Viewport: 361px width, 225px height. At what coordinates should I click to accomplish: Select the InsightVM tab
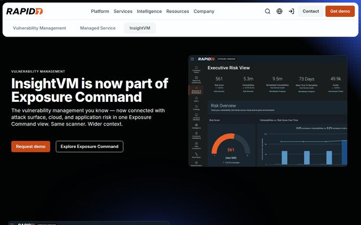[x=140, y=28]
